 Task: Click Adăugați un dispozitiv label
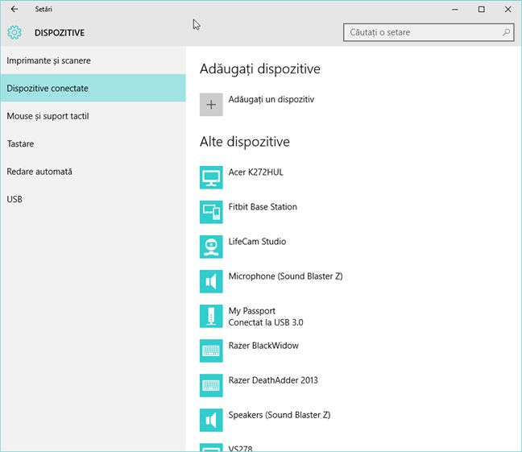(x=271, y=99)
